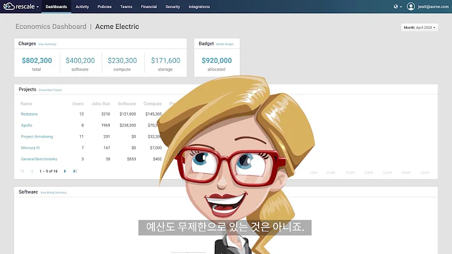Go to first page of projects

pyautogui.click(x=22, y=171)
